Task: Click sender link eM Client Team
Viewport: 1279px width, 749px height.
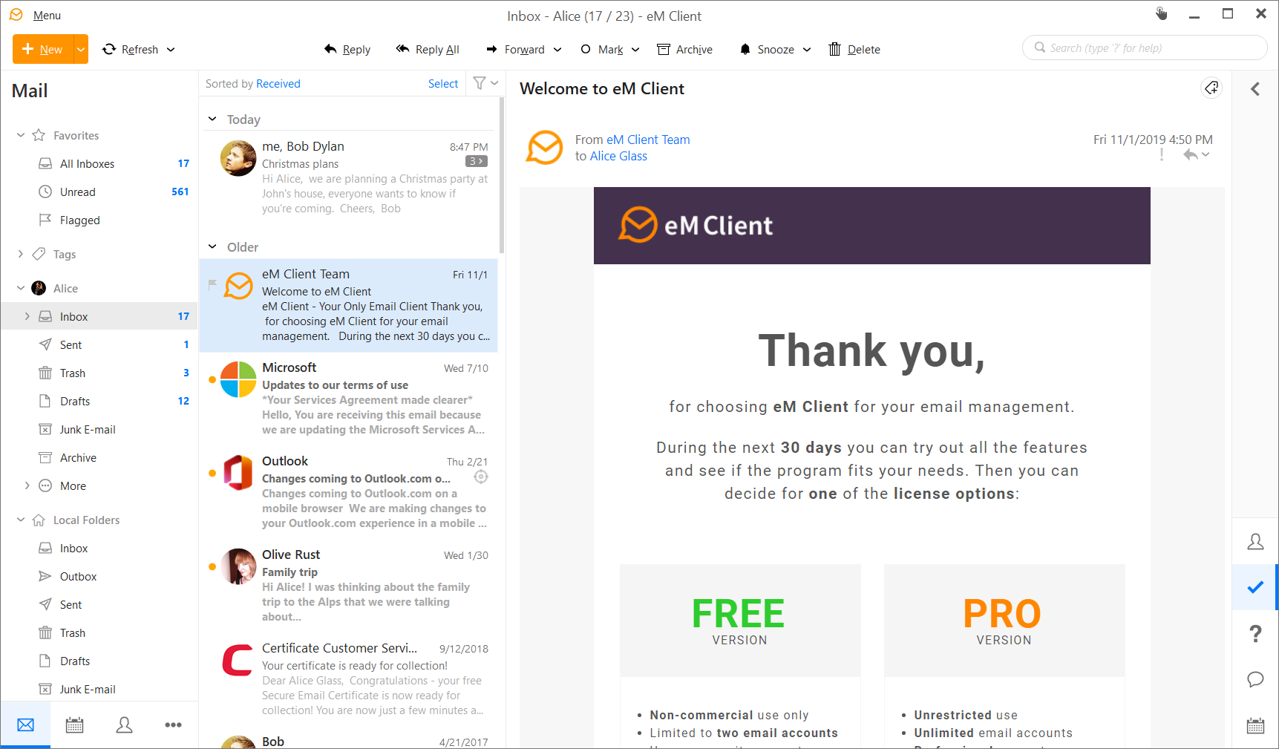Action: tap(648, 140)
